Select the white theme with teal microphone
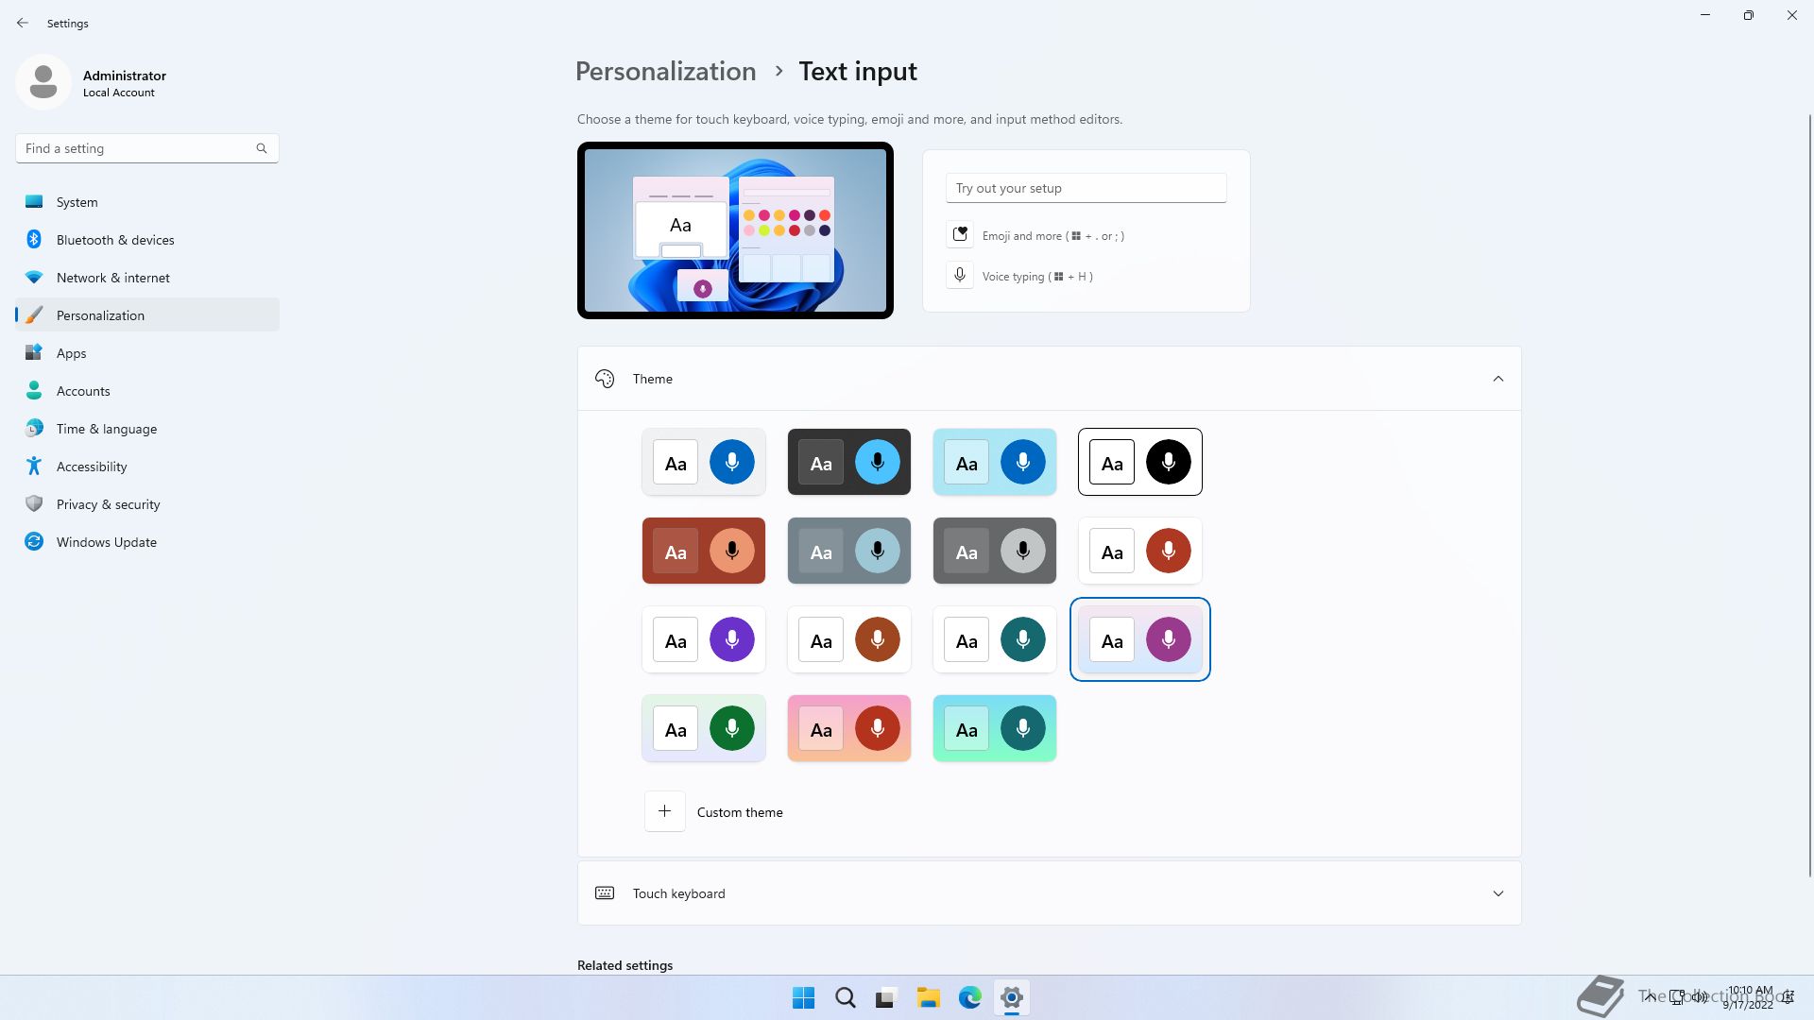The height and width of the screenshot is (1020, 1814). coord(995,639)
